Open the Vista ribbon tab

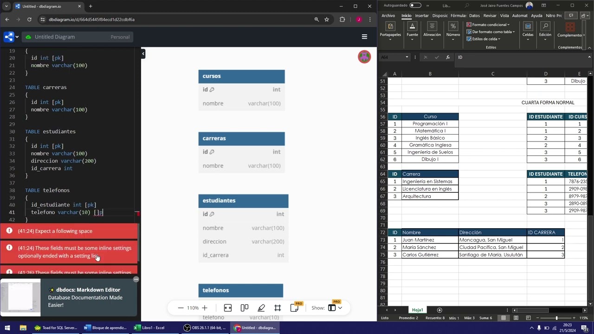[x=504, y=15]
